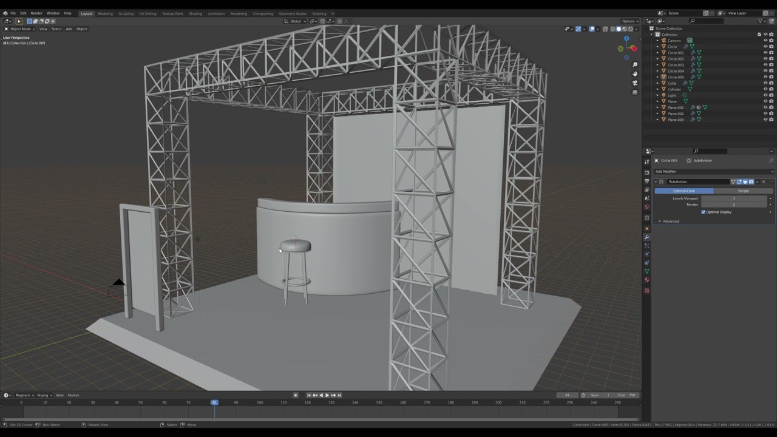Open the Material properties tab
777x437 pixels.
tap(647, 280)
